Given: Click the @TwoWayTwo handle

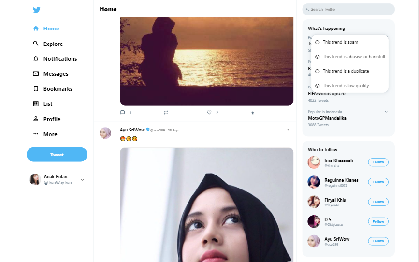Looking at the screenshot, I should point(58,183).
